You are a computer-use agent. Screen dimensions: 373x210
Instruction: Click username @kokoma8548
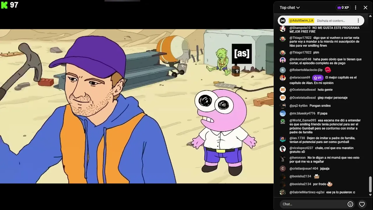(300, 59)
